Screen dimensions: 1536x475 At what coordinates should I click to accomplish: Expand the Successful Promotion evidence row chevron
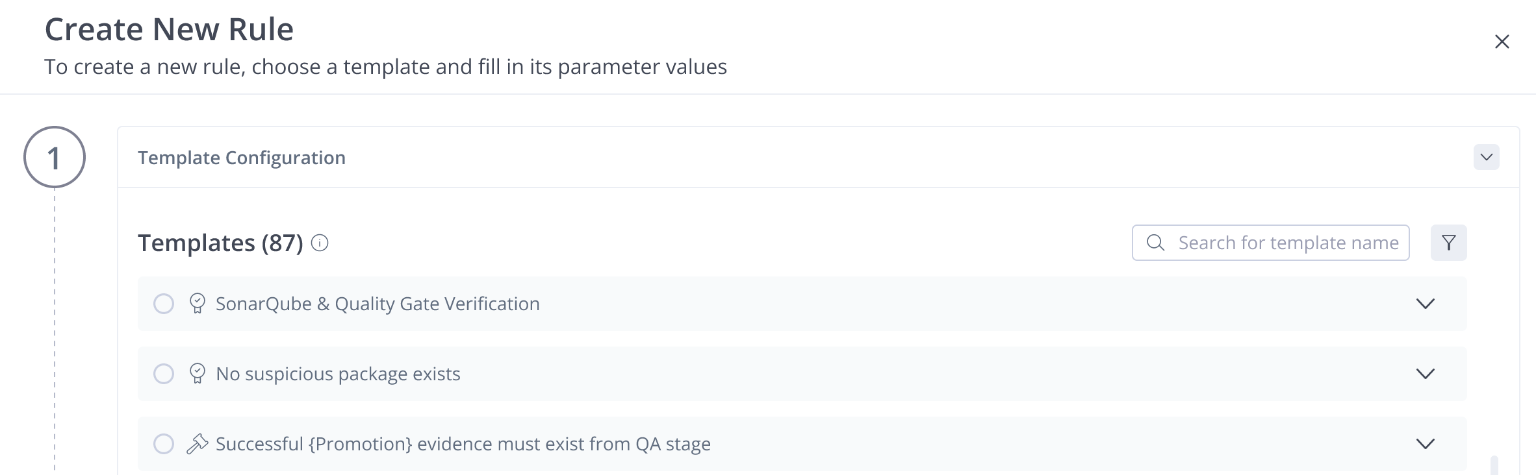[x=1425, y=444]
